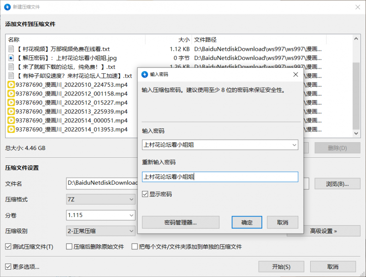Click the Bandizip icon in the password dialog title
The image size is (366, 277).
[x=145, y=74]
